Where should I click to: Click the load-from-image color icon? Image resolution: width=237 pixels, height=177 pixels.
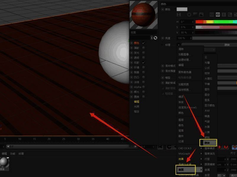[x=201, y=14]
